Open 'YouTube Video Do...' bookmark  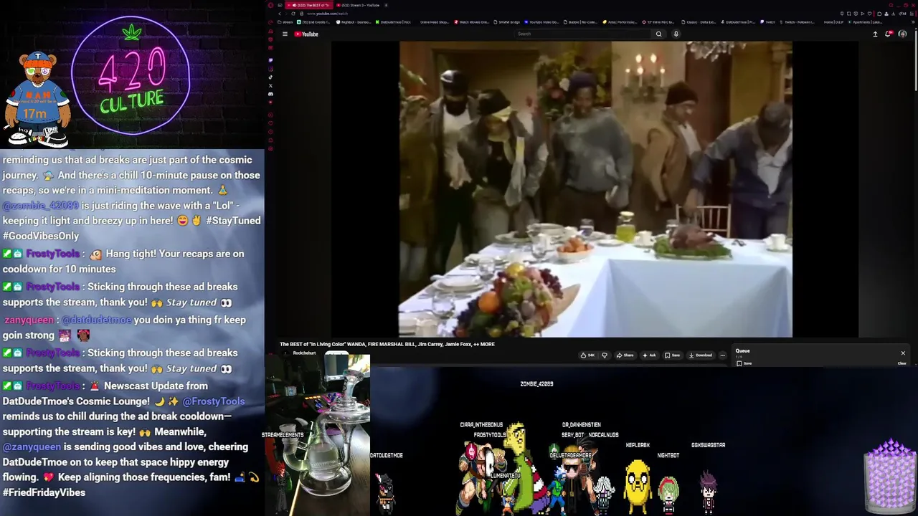(x=541, y=22)
